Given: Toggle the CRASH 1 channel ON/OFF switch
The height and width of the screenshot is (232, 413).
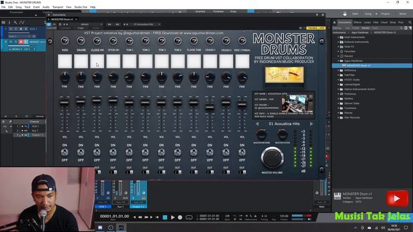Looking at the screenshot, I should 210,152.
